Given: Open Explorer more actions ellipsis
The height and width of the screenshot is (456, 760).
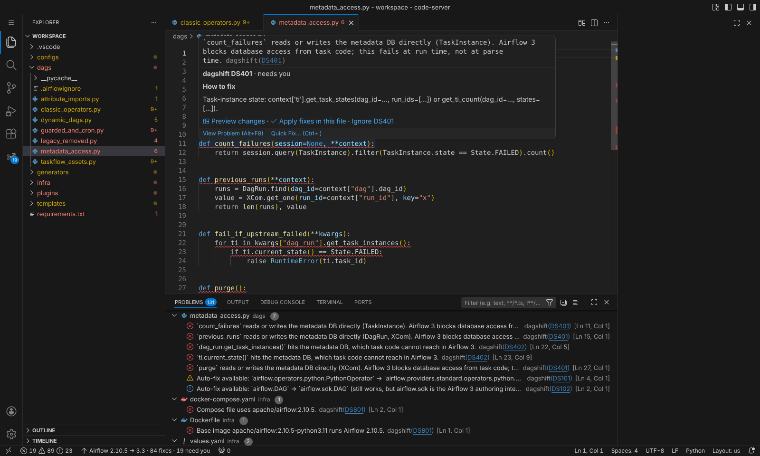Looking at the screenshot, I should pyautogui.click(x=154, y=22).
